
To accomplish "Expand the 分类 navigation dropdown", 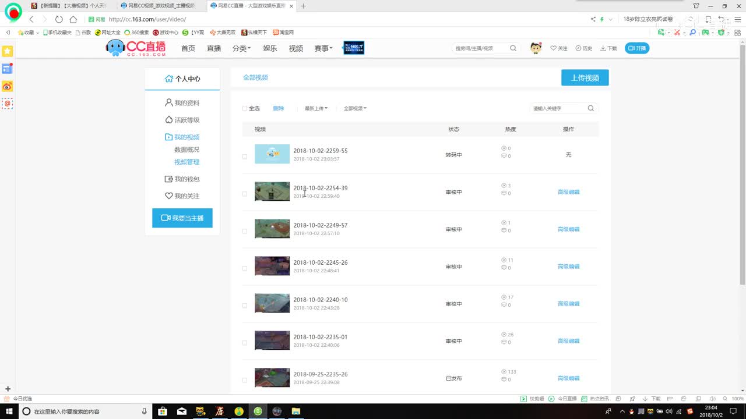I will click(241, 48).
